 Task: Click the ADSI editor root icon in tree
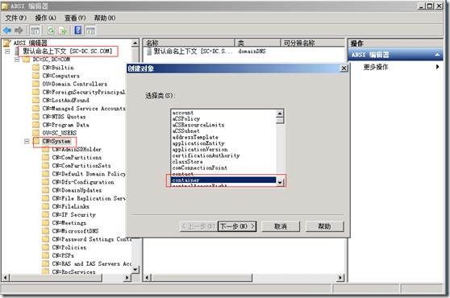7,43
